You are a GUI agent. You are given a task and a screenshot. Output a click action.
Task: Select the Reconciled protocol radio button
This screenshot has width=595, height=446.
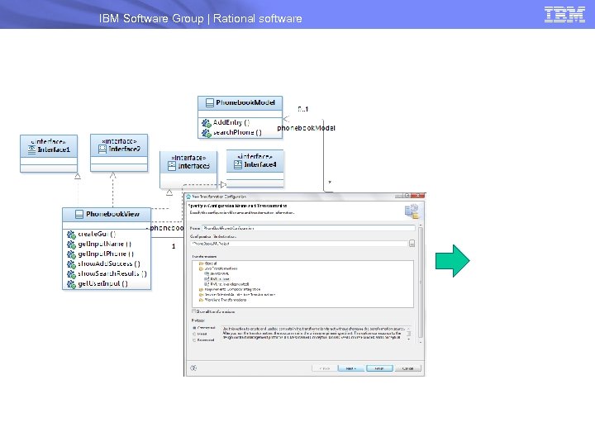pyautogui.click(x=194, y=340)
